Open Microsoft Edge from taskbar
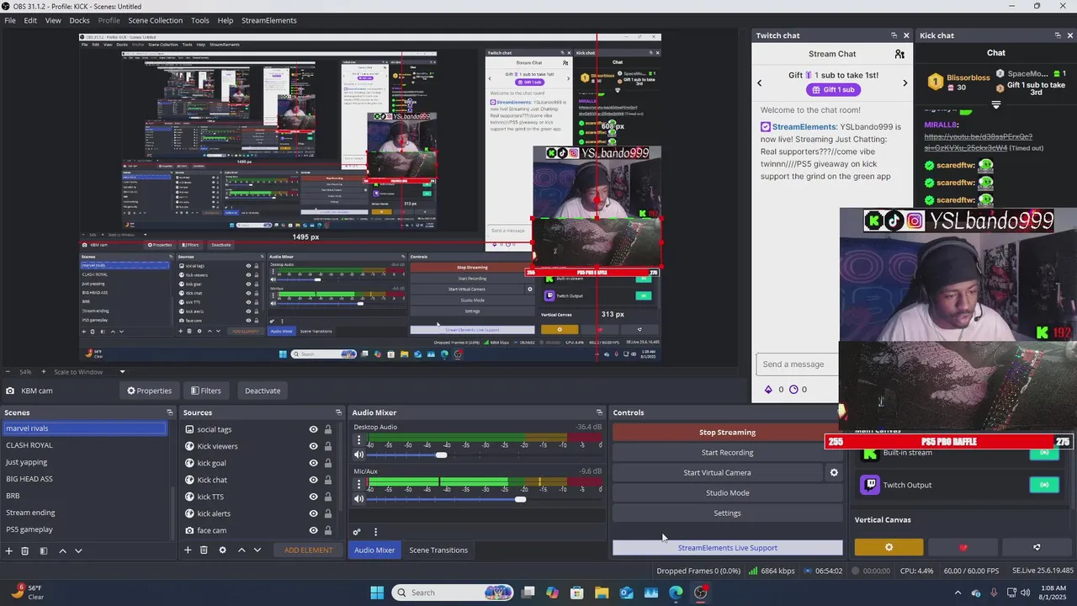 pos(676,593)
